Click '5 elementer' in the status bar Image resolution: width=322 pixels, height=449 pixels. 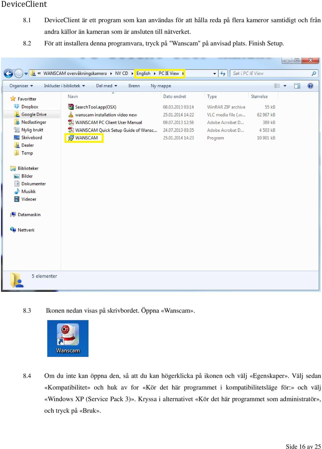pyautogui.click(x=44, y=276)
